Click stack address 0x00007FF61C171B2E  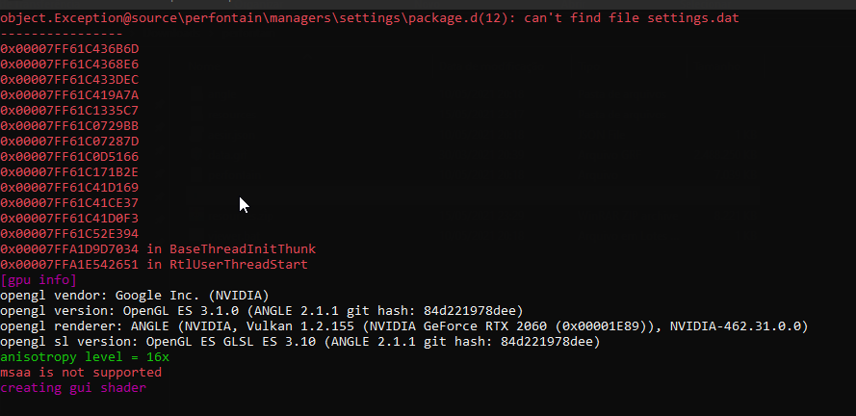click(x=69, y=172)
